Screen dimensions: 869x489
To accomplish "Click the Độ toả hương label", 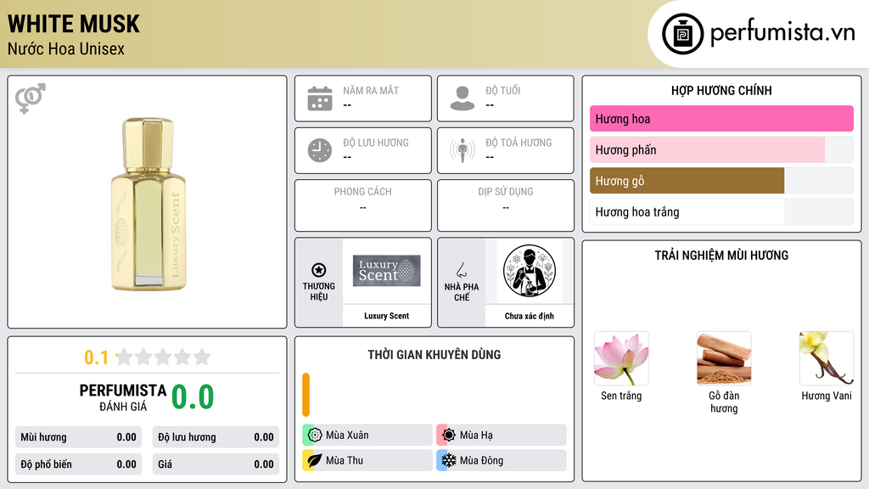I will pos(519,143).
